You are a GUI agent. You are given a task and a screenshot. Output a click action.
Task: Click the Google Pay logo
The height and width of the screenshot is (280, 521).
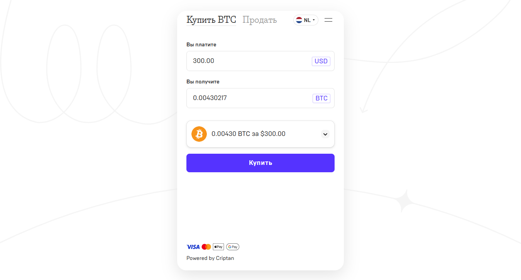click(233, 247)
